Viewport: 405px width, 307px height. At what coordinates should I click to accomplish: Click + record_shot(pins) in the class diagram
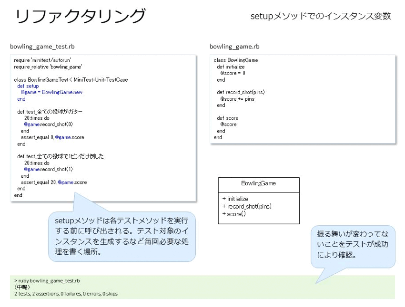pyautogui.click(x=247, y=206)
